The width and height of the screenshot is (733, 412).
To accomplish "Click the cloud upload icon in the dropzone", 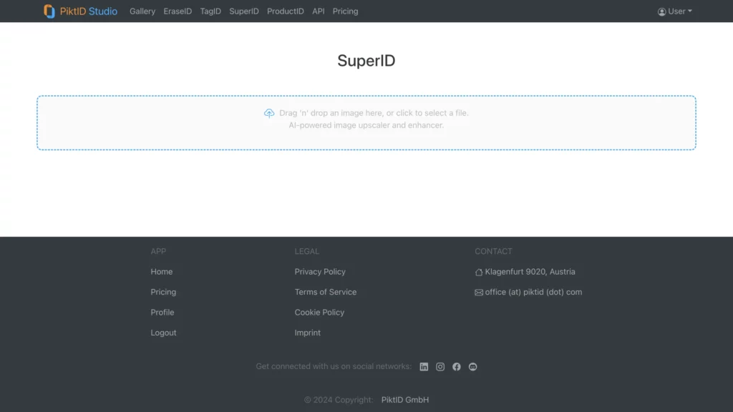I will [269, 113].
